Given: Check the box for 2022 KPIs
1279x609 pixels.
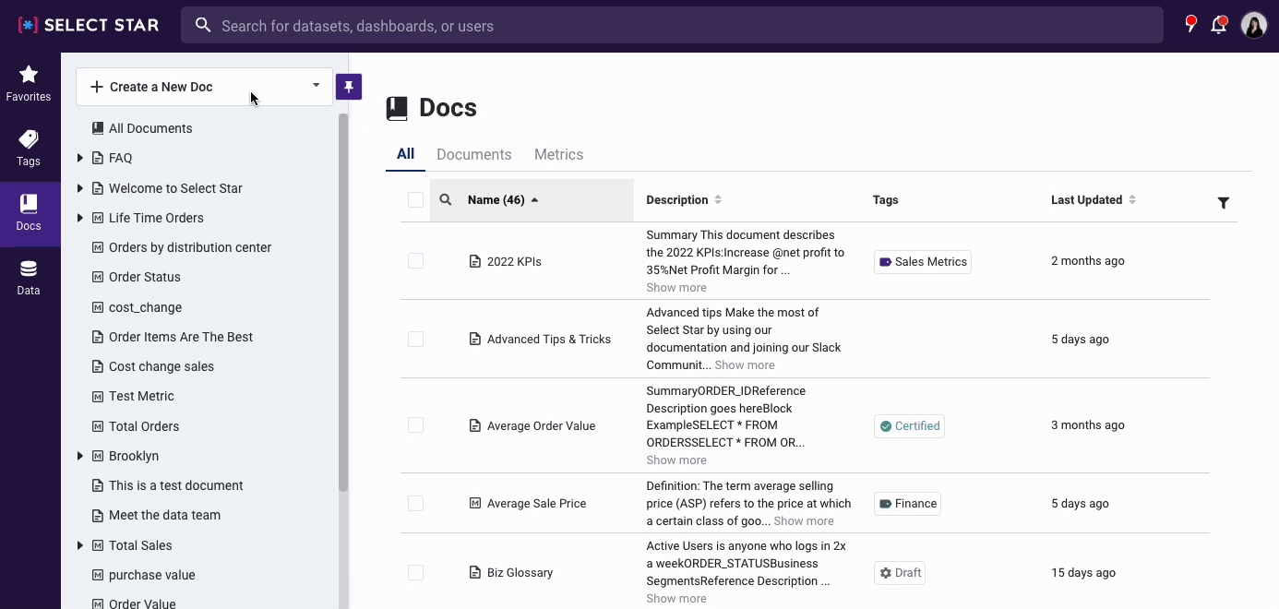Looking at the screenshot, I should (415, 261).
